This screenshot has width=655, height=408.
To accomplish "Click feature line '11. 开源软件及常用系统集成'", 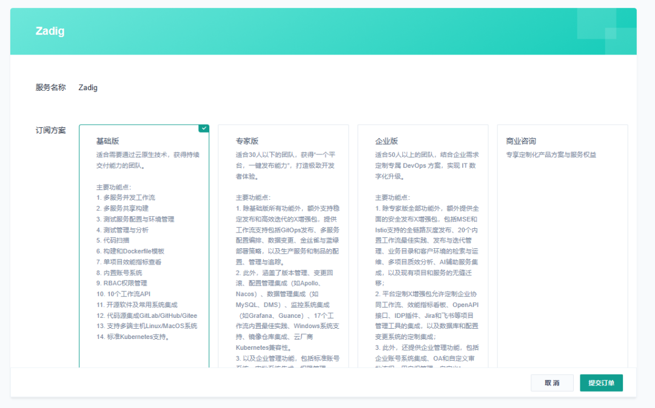I will point(137,305).
